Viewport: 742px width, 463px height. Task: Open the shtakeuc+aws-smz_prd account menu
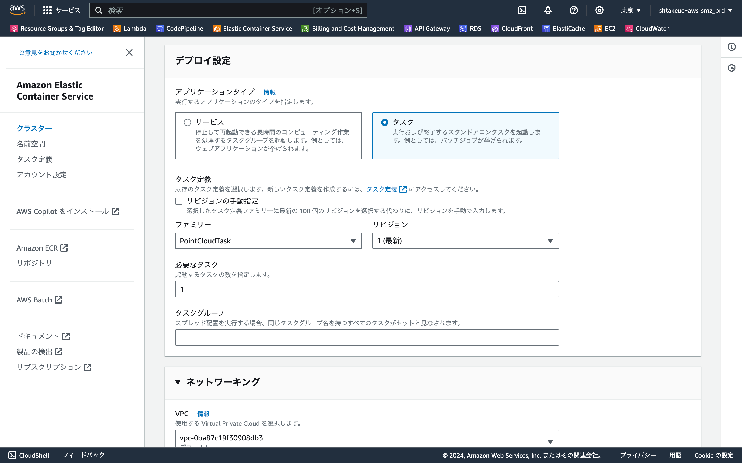695,10
